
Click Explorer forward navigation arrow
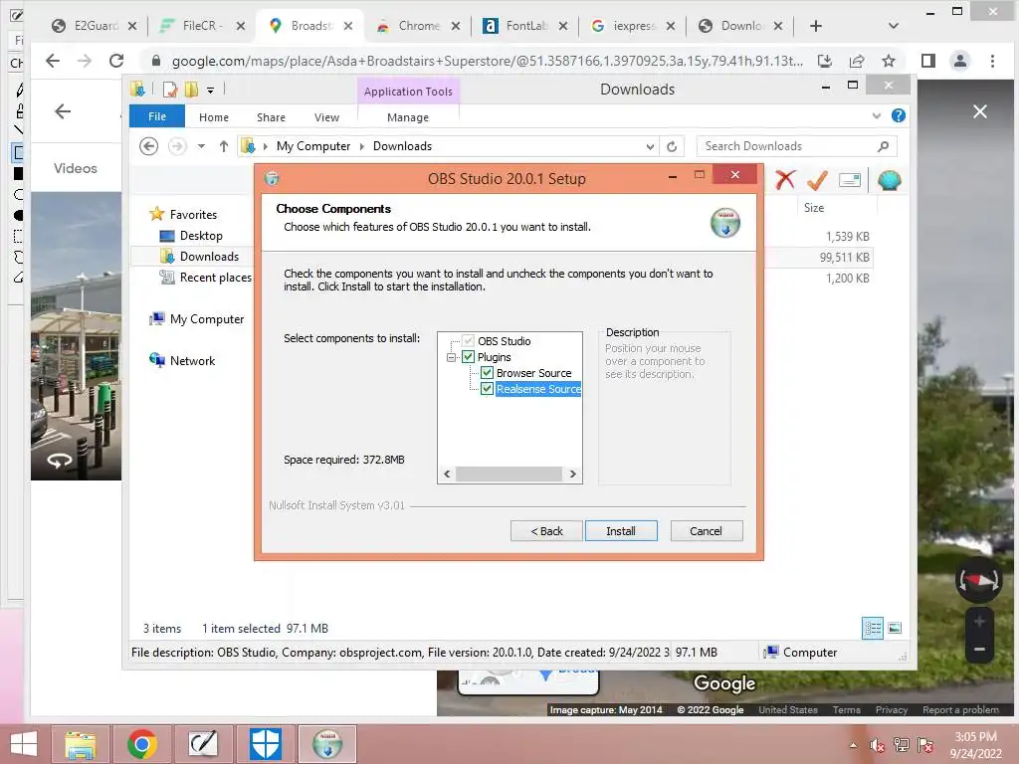pyautogui.click(x=177, y=146)
